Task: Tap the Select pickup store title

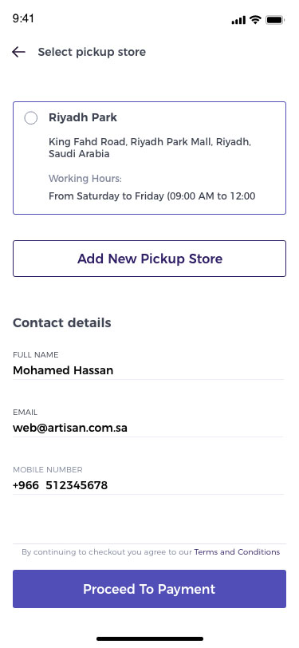Action: 92,52
